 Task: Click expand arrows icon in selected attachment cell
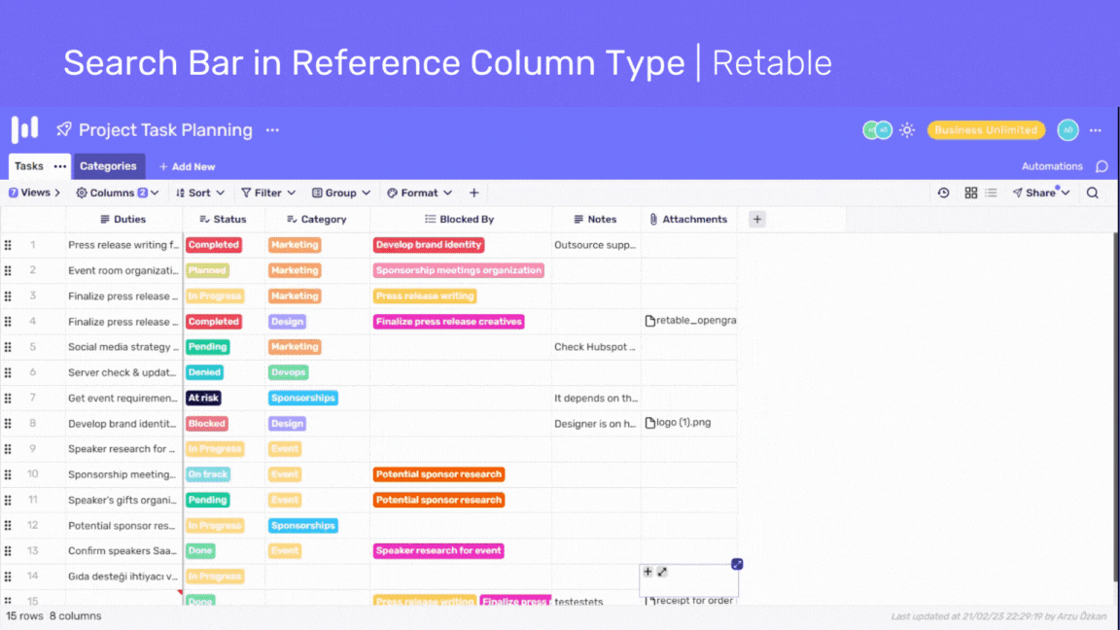pyautogui.click(x=662, y=572)
